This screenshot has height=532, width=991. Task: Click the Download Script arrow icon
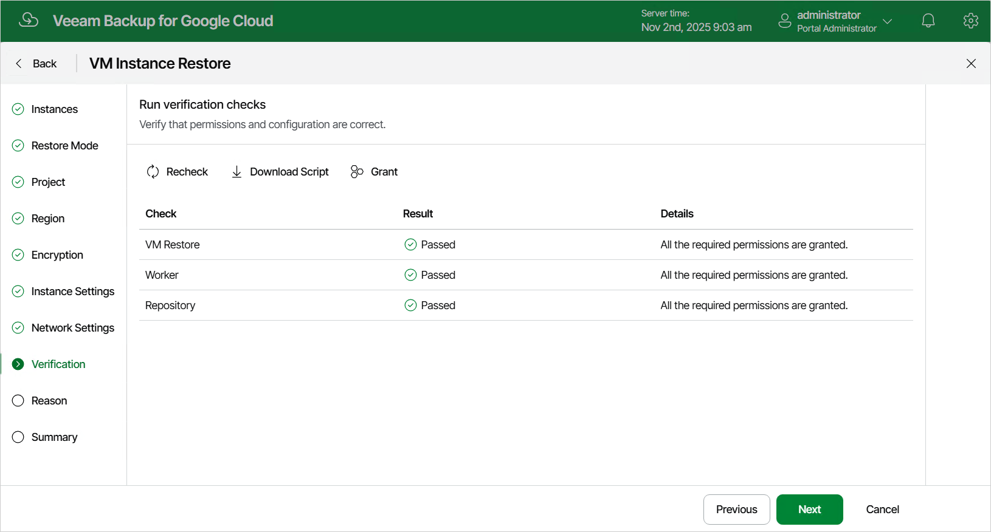(237, 172)
